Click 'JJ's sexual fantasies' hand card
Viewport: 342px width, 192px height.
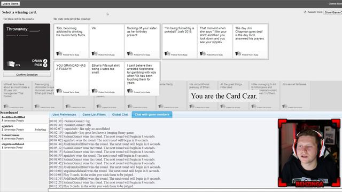pyautogui.click(x=294, y=96)
